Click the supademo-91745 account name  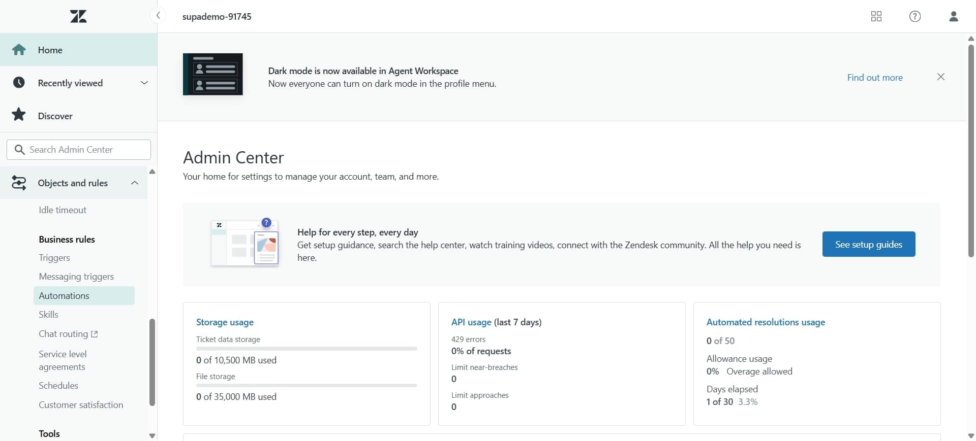217,16
